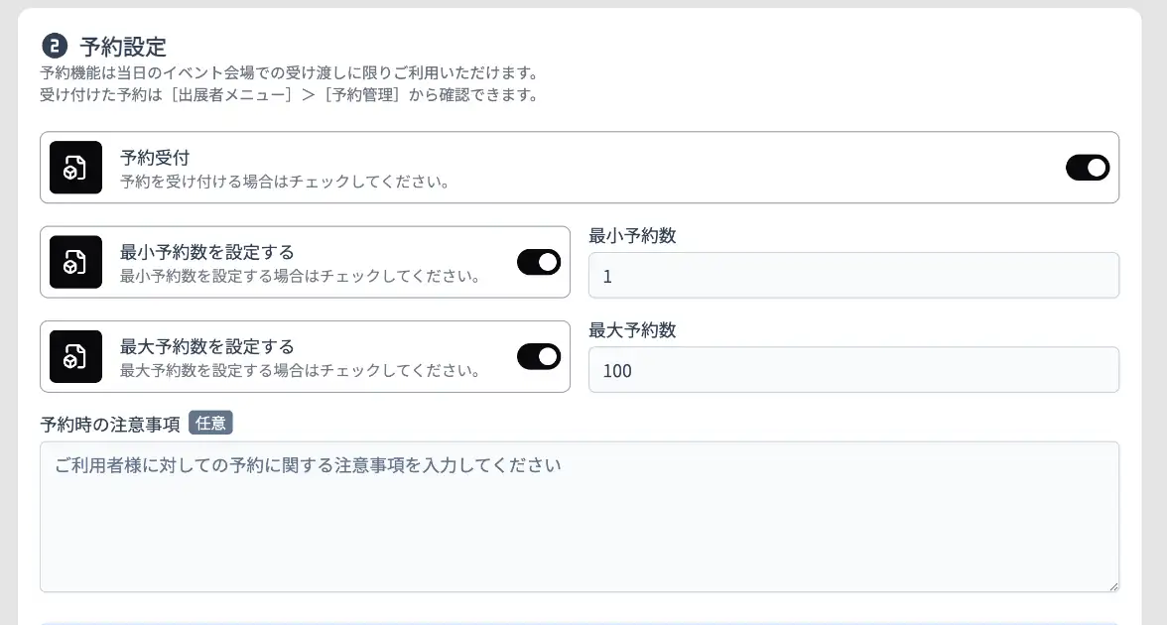Click the 任意 optional badge

210,424
